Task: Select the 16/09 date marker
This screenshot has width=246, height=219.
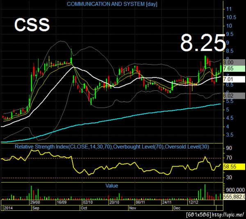Action: pos(61,202)
